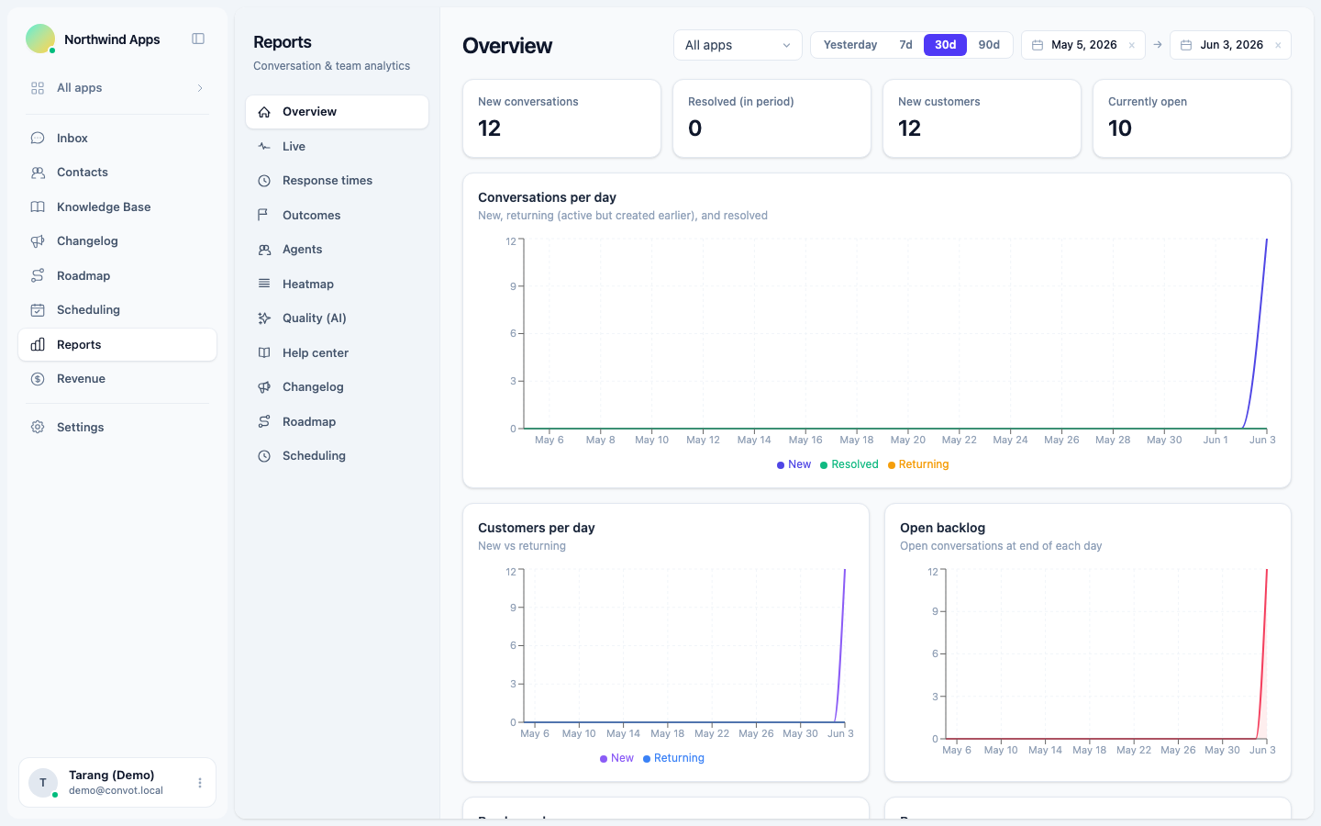
Task: Toggle Resolved series in Conversations legend
Action: [x=849, y=464]
